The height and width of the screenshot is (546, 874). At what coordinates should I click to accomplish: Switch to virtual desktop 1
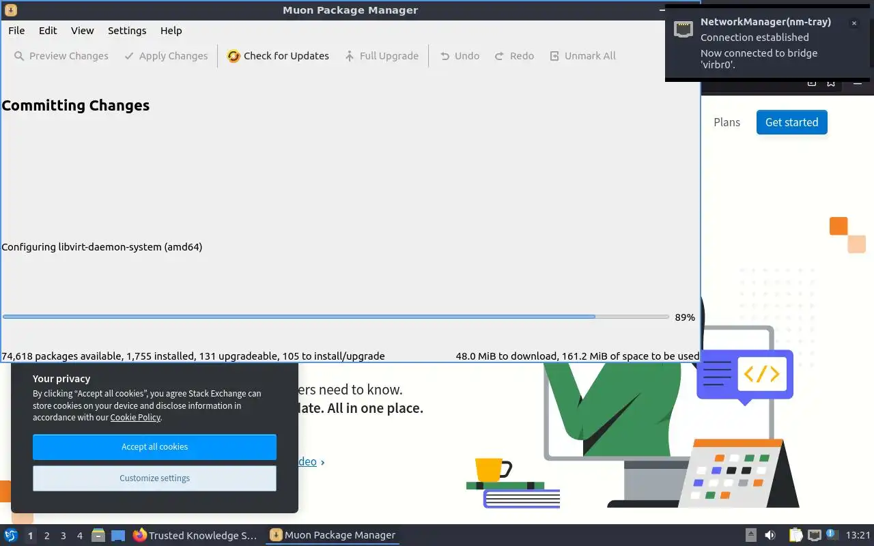coord(30,536)
